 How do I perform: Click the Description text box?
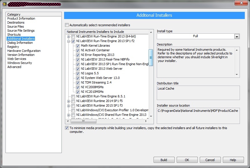coord(198,62)
